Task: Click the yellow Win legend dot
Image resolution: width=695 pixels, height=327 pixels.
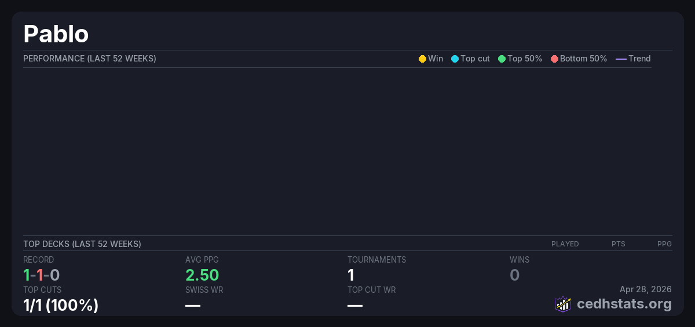Action: pyautogui.click(x=422, y=59)
